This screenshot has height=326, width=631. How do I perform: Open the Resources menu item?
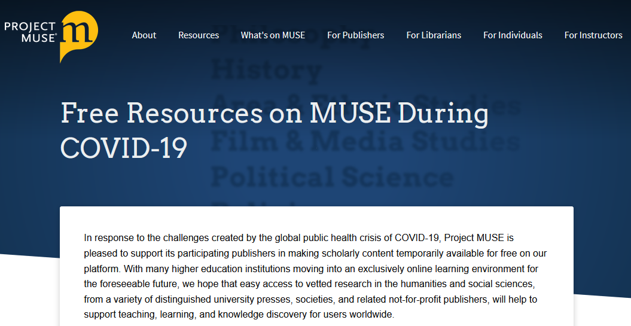199,35
